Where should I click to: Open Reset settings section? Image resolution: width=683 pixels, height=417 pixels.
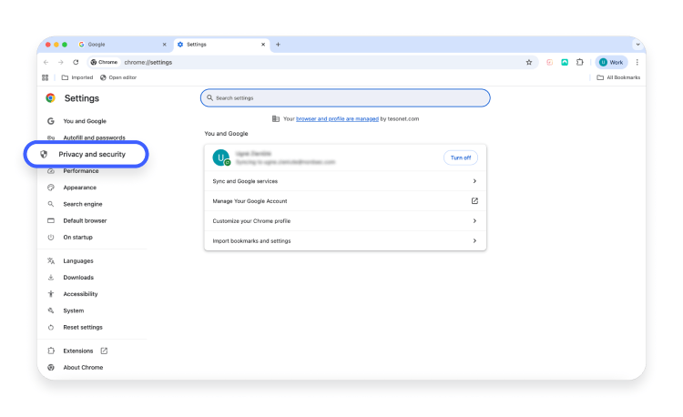tap(83, 327)
